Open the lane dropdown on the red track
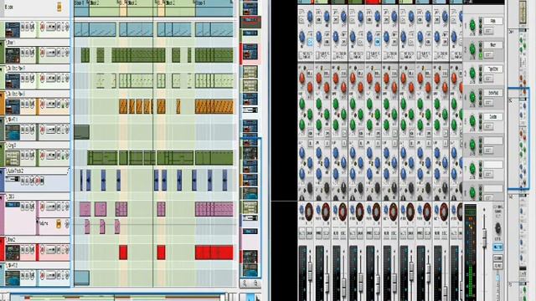Viewport: 536px width, 301px height. click(x=51, y=249)
